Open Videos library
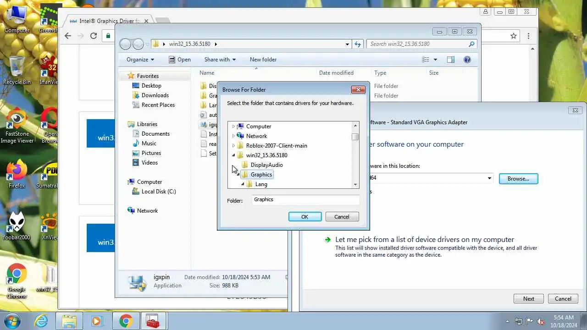 tap(150, 163)
